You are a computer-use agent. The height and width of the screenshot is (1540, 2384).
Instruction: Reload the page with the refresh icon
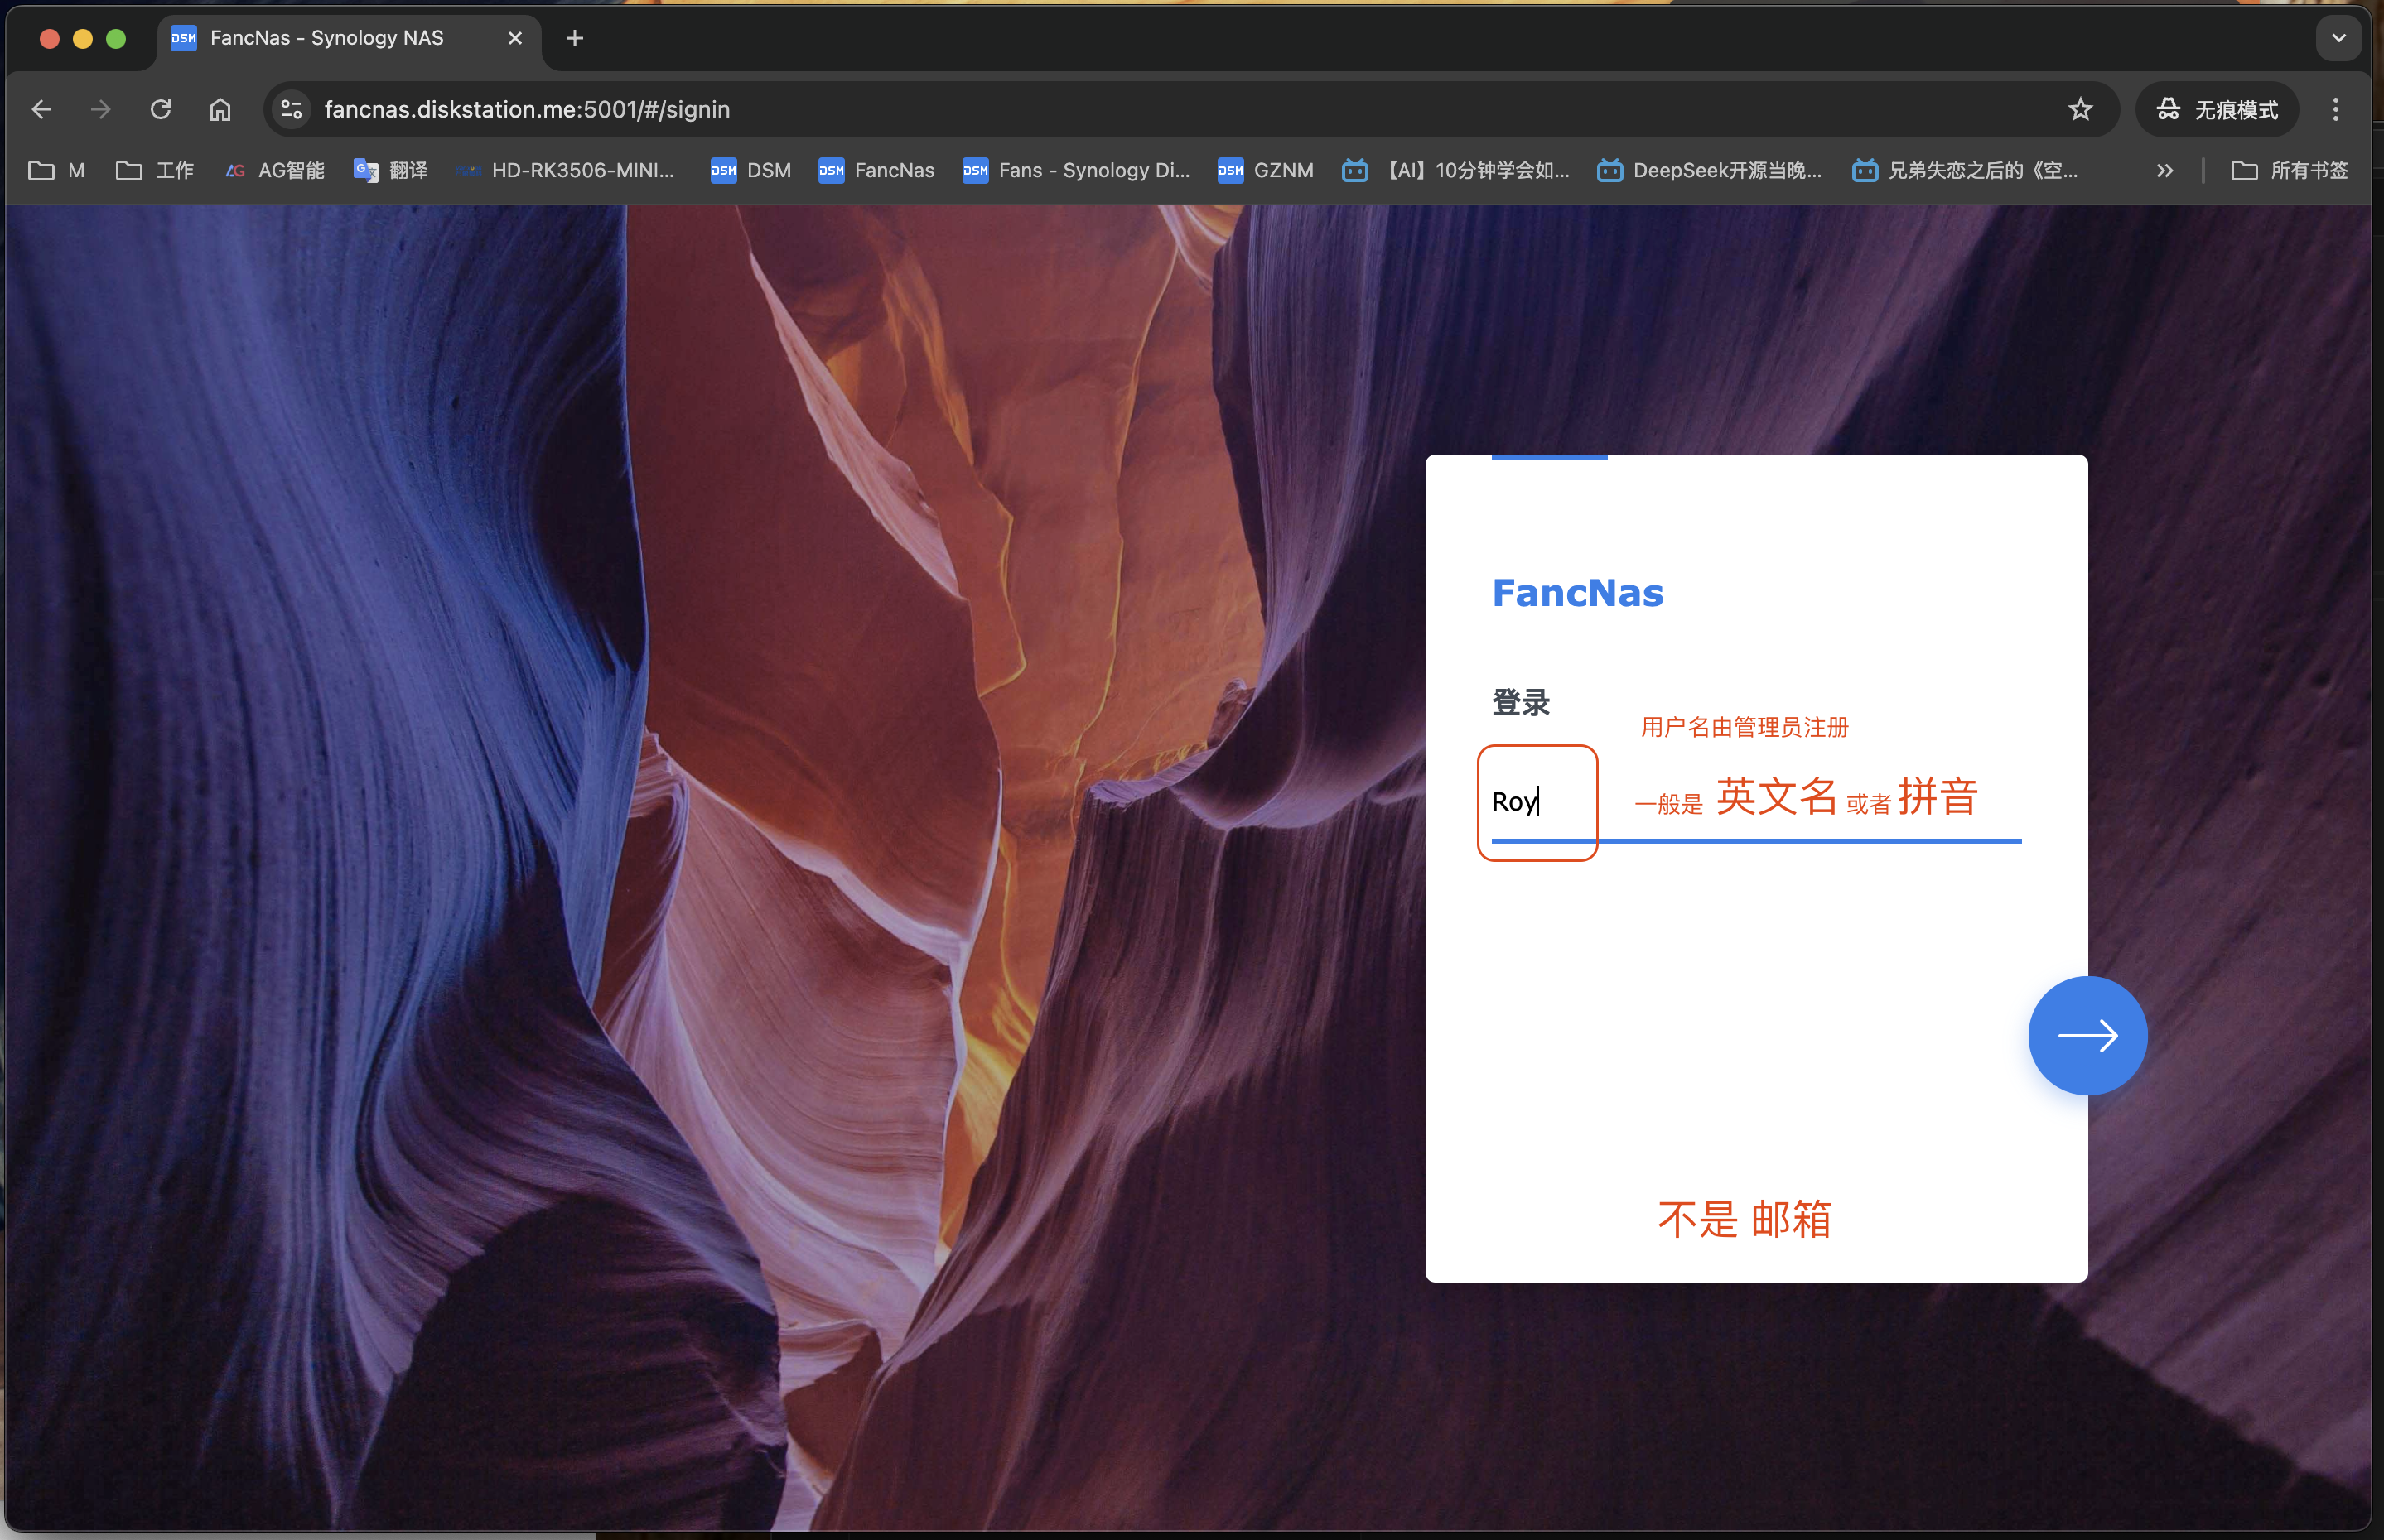(161, 109)
